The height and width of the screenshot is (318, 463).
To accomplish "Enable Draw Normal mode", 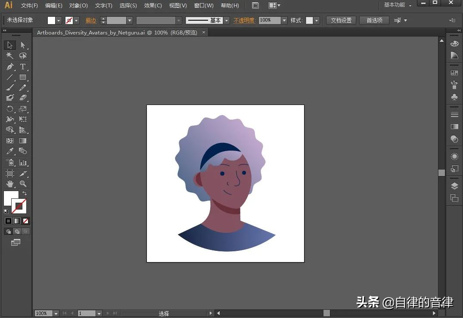I will (x=9, y=232).
